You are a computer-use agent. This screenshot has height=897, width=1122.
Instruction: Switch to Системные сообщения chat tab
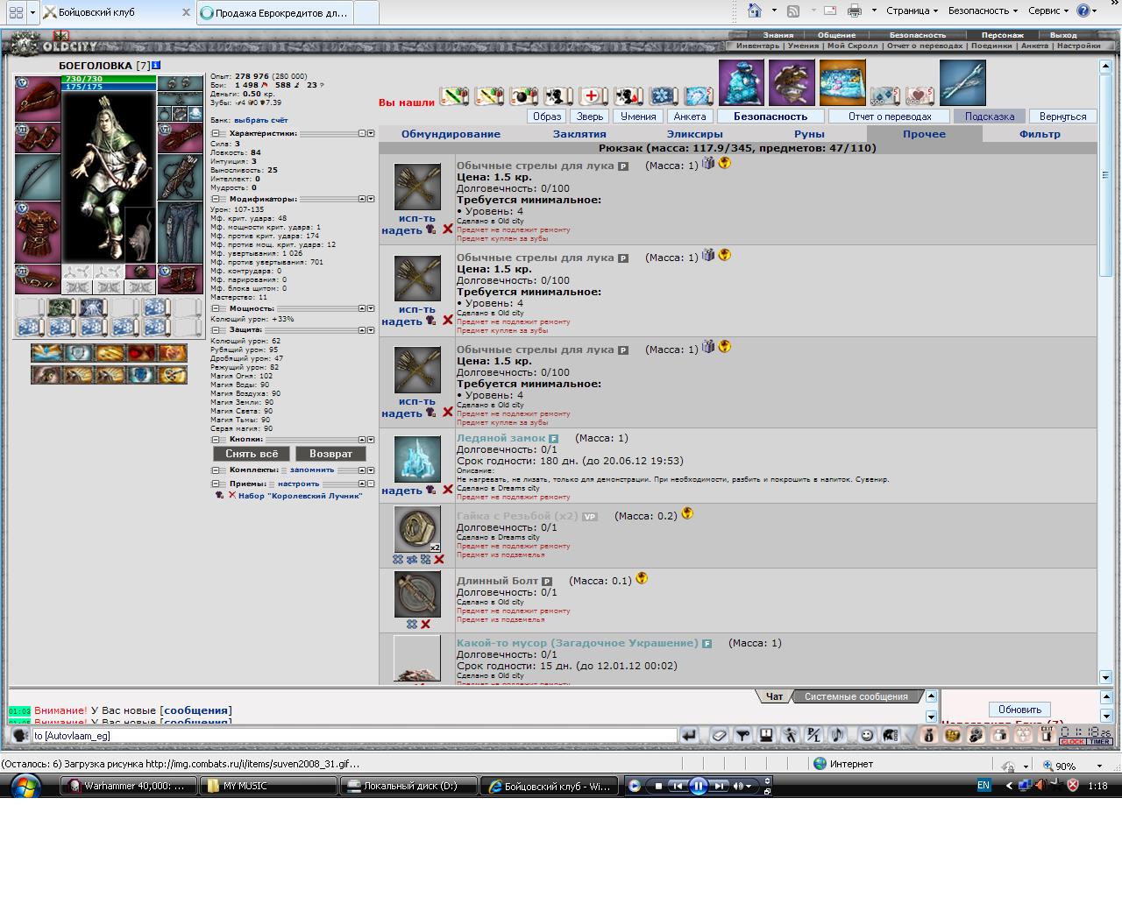(x=856, y=696)
